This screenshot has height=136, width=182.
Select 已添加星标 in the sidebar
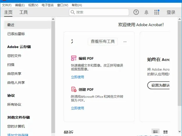pyautogui.click(x=16, y=34)
